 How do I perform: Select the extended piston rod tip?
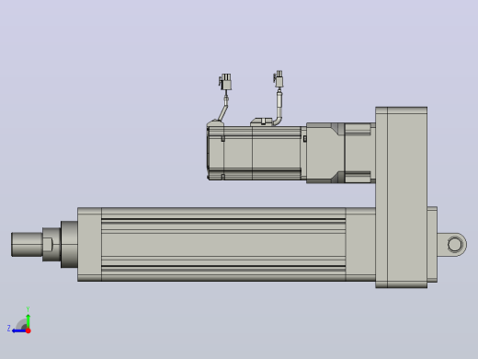click(27, 245)
